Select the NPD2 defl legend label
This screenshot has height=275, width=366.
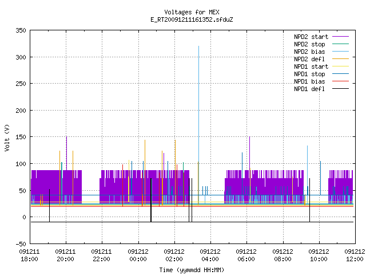point(309,59)
